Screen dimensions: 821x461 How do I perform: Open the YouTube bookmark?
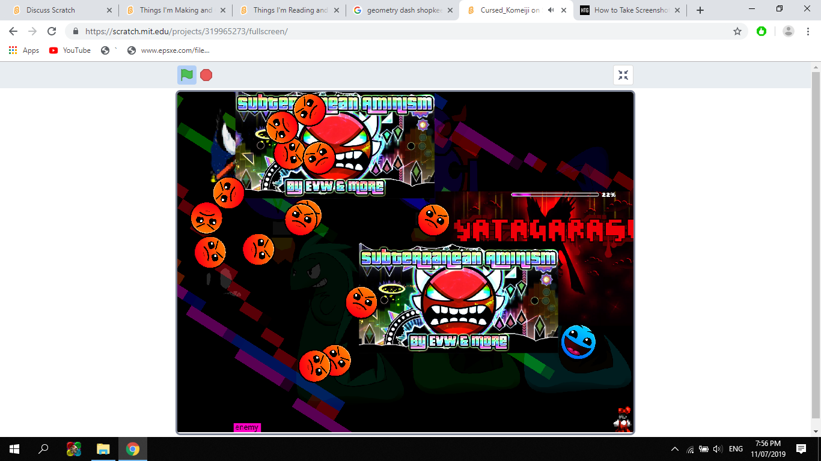(70, 50)
